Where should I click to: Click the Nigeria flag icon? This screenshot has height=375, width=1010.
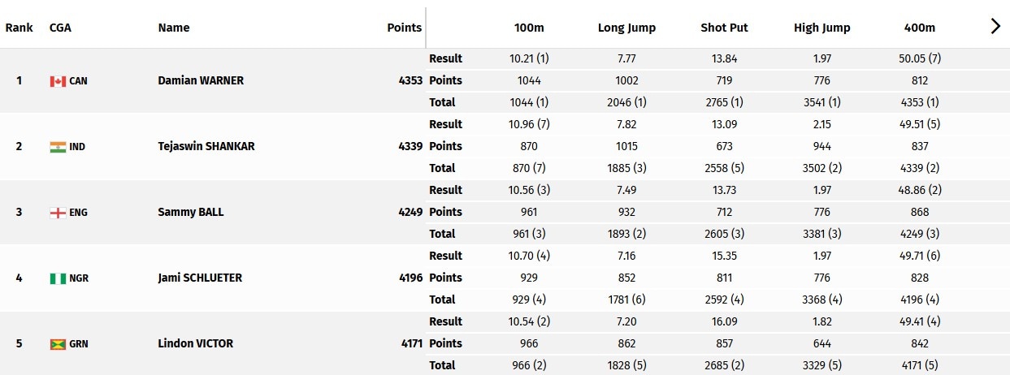[x=57, y=278]
